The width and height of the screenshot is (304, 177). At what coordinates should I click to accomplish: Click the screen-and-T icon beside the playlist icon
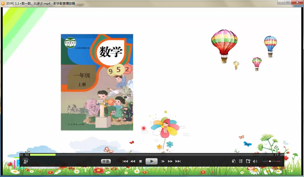click(x=248, y=161)
